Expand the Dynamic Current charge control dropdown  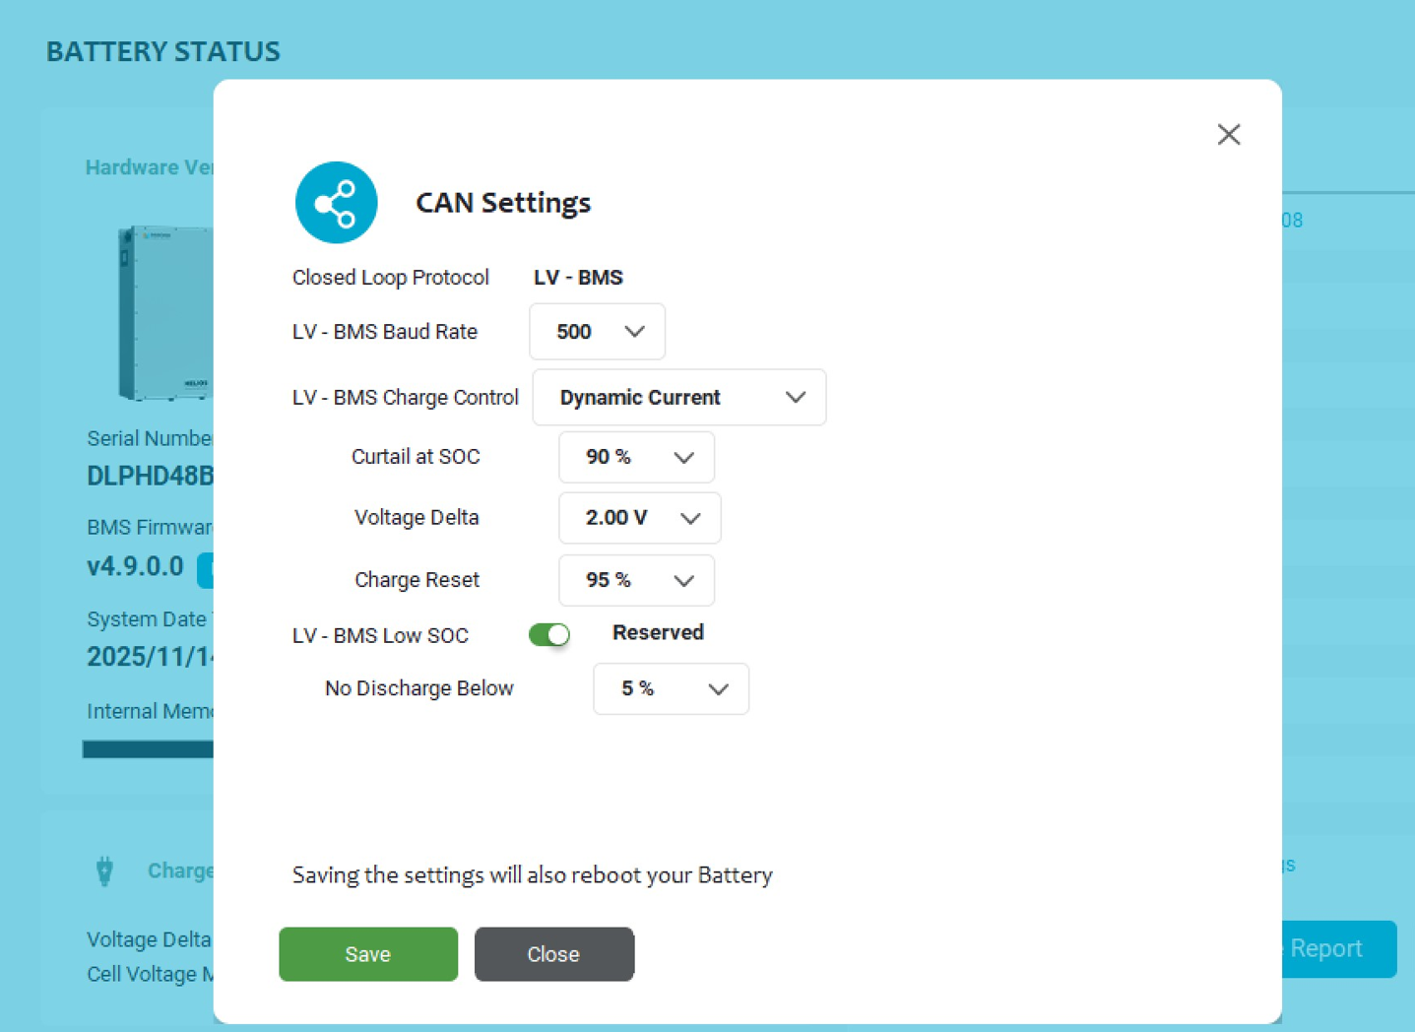[678, 398]
